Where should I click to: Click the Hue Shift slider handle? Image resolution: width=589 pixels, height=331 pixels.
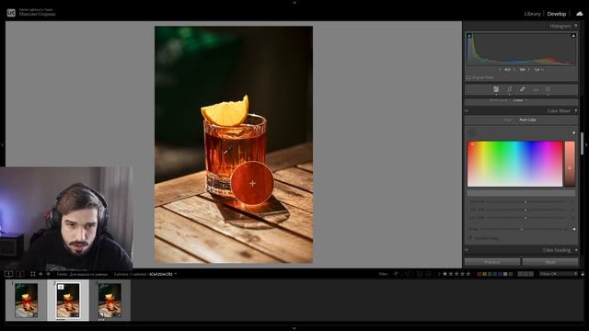coord(525,202)
